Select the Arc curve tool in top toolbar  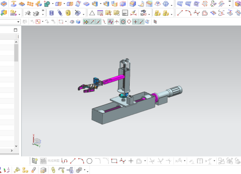pyautogui.click(x=188, y=13)
